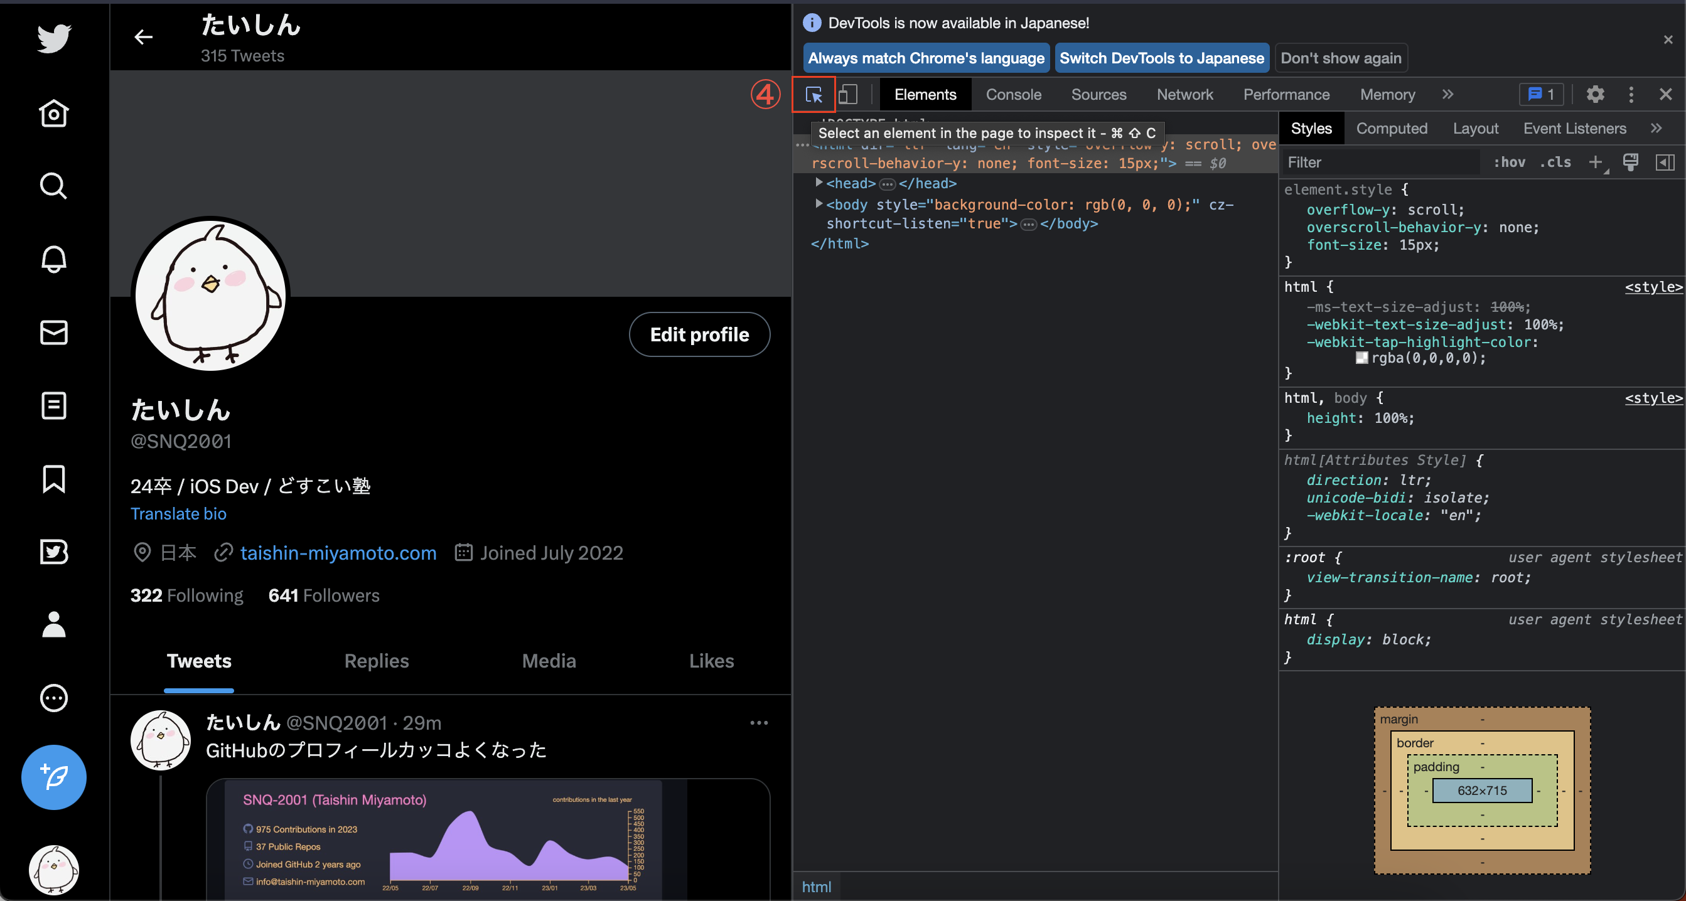Click the styles Filter input field
This screenshot has width=1686, height=901.
1381,163
